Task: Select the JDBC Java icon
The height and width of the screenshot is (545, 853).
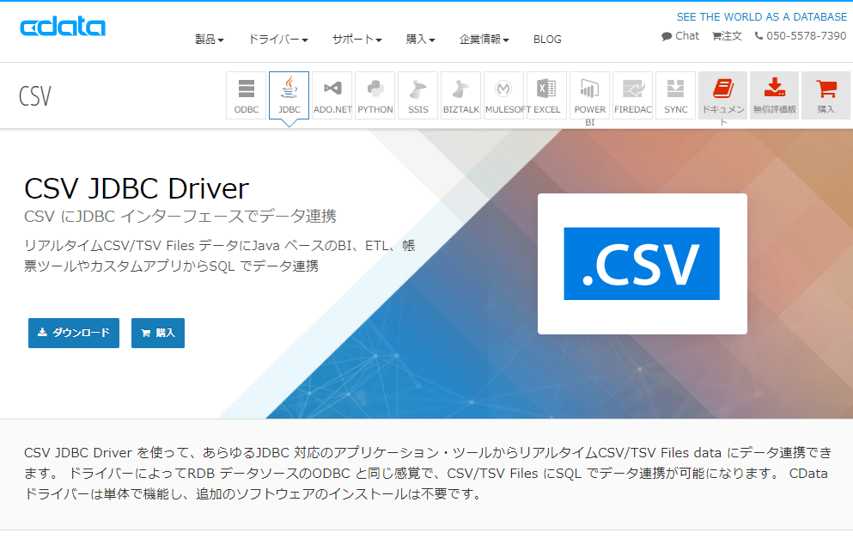Action: point(289,95)
